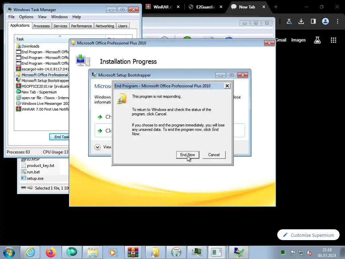Open the taskbar clock showing 21:18
The width and height of the screenshot is (345, 259).
tap(327, 253)
